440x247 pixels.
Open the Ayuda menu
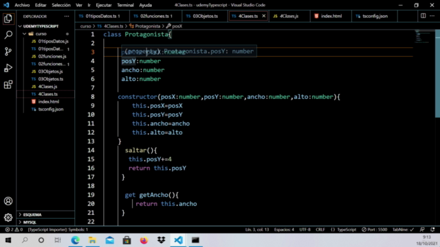145,5
